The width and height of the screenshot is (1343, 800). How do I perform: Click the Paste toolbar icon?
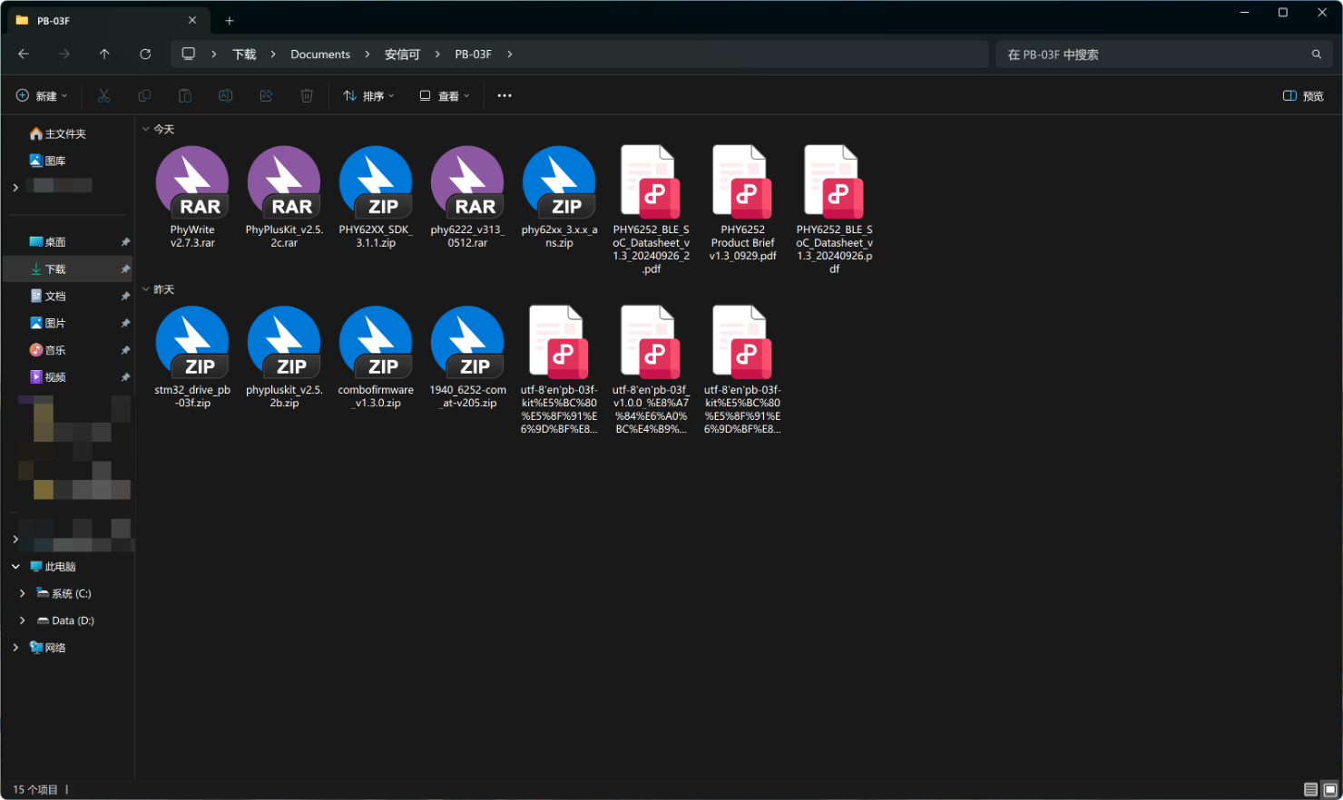click(x=185, y=95)
